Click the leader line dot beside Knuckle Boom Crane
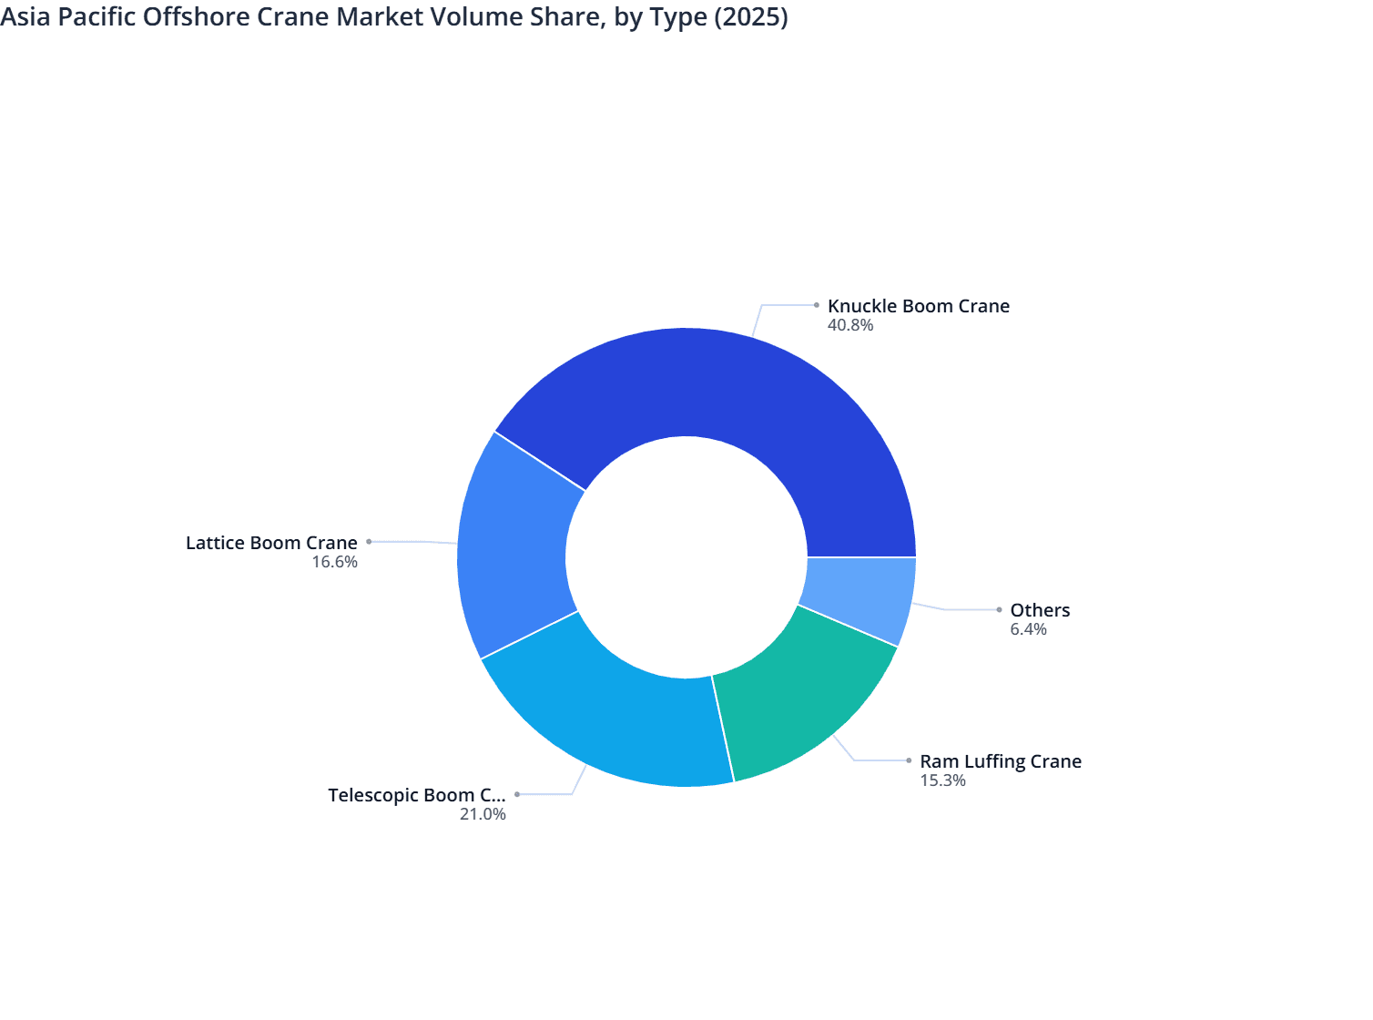The image size is (1373, 1020). pyautogui.click(x=816, y=305)
